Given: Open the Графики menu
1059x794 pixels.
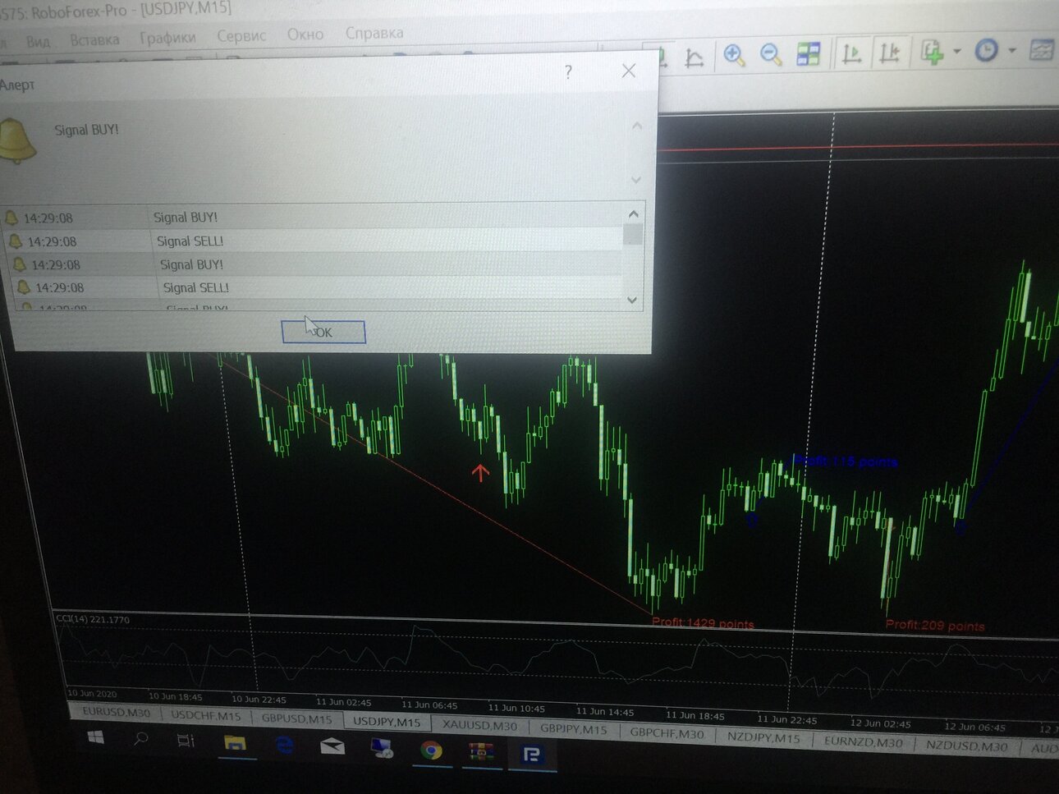Looking at the screenshot, I should [167, 38].
